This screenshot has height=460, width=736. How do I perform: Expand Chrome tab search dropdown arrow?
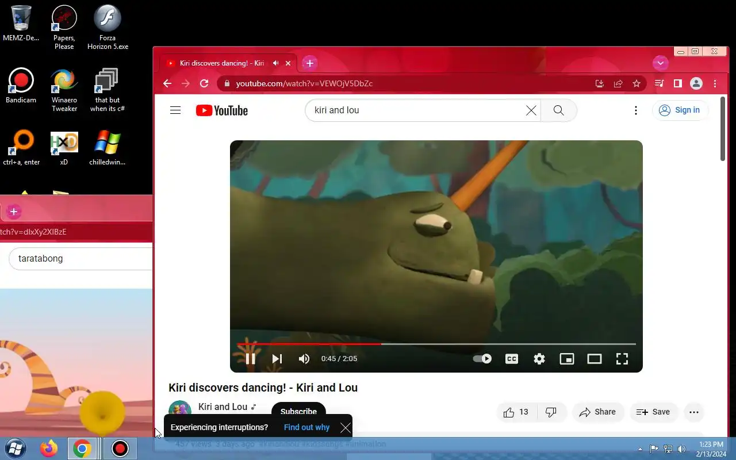[660, 63]
